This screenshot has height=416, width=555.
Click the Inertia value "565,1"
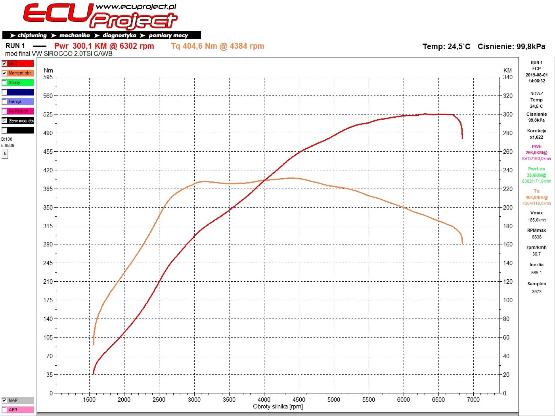(x=537, y=273)
